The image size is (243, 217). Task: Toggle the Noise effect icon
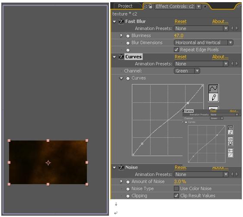121,167
